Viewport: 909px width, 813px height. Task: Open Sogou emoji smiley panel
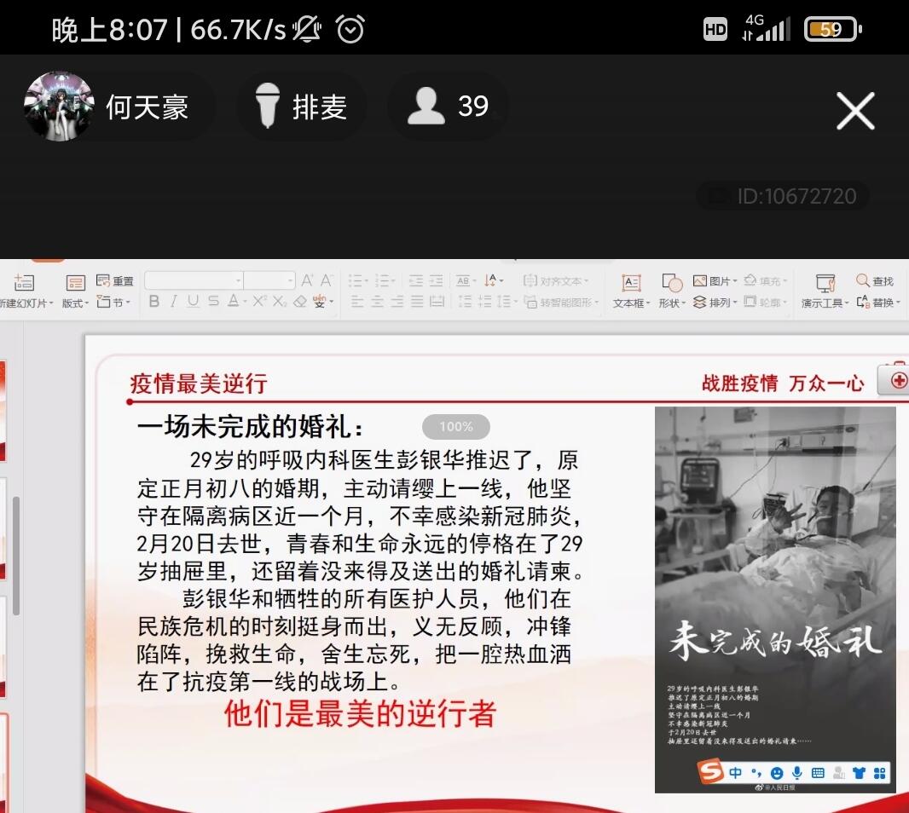(x=777, y=773)
